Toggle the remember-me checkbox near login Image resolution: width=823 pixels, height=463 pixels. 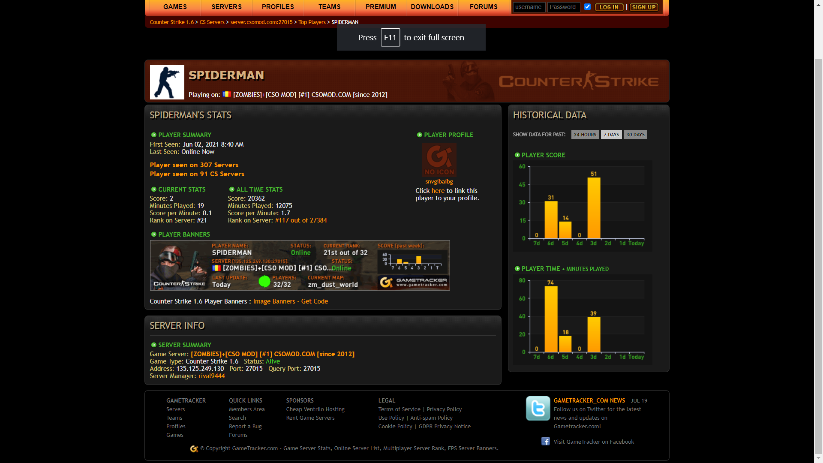(x=587, y=7)
